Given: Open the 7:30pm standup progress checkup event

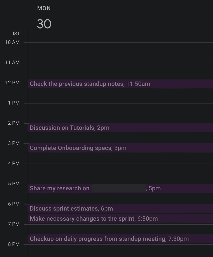Looking at the screenshot, I should tap(101, 239).
